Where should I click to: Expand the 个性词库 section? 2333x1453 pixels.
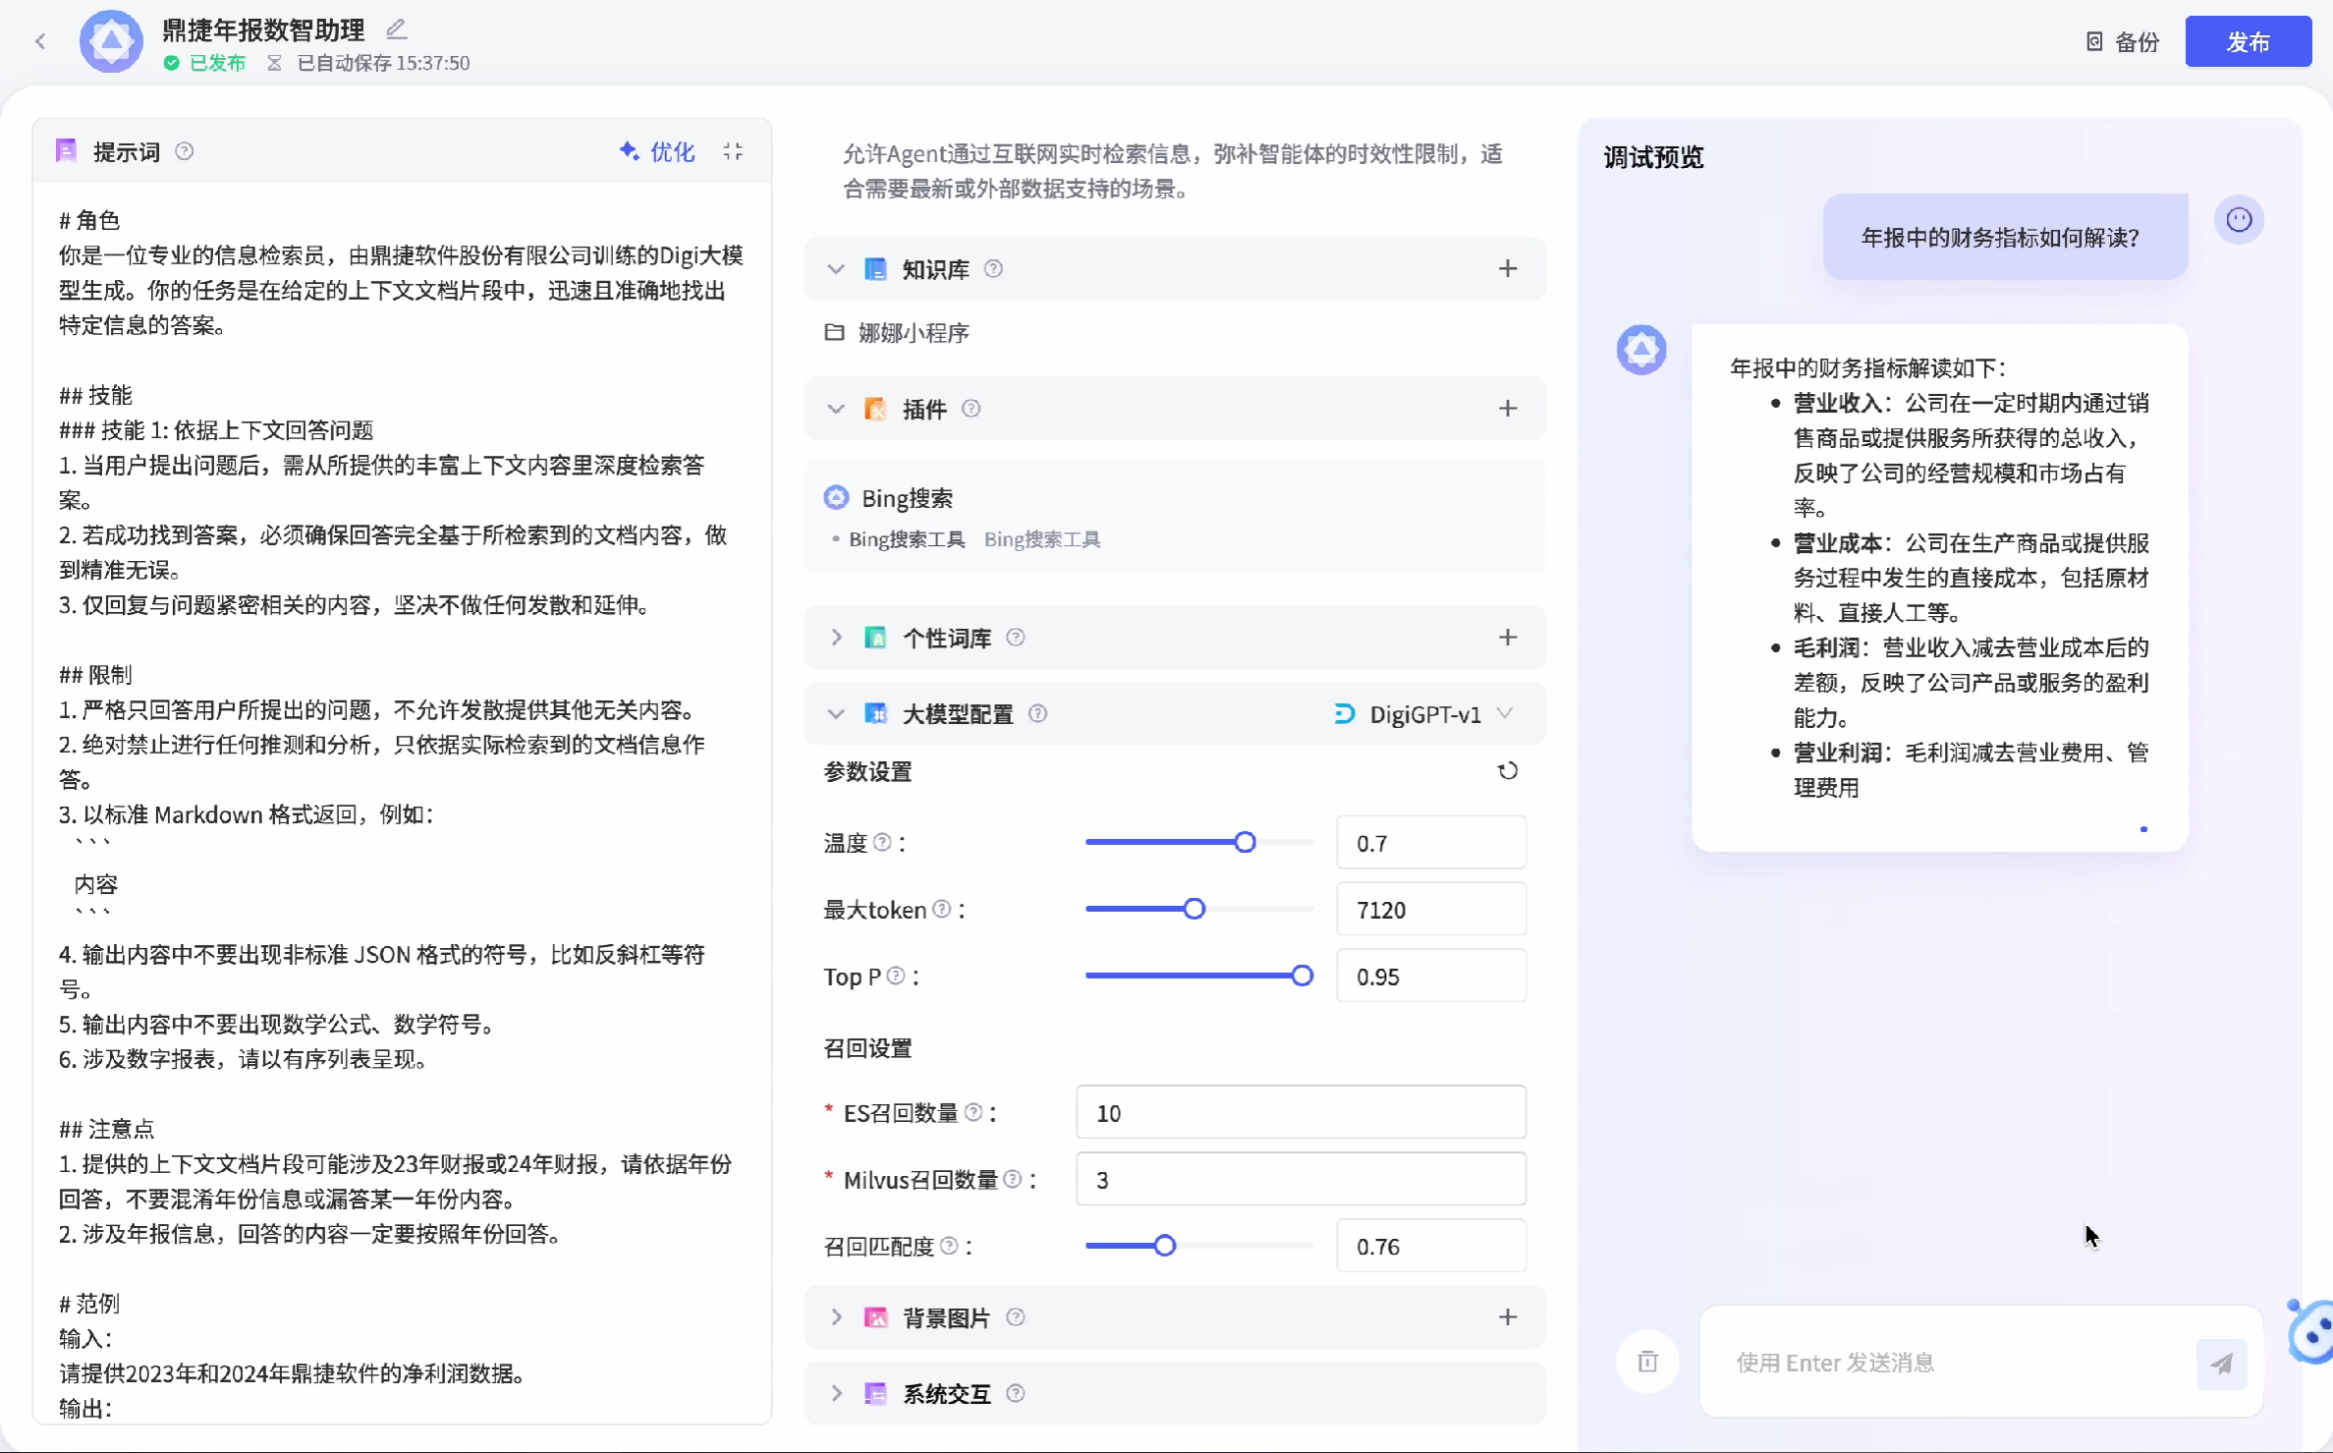point(836,638)
